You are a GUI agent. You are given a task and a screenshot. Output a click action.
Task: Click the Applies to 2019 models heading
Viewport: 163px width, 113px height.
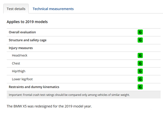pos(27,22)
